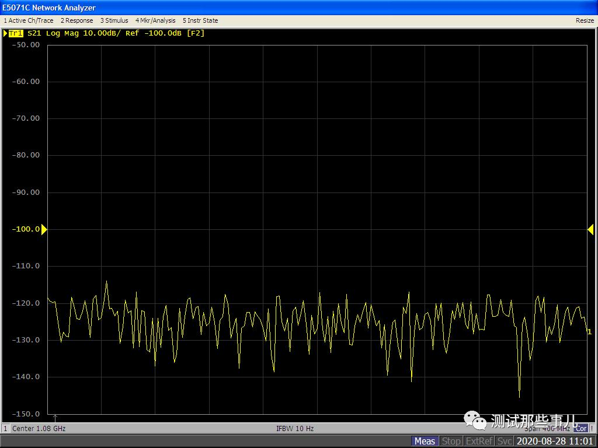Click the Meas status indicator
Image resolution: width=598 pixels, height=448 pixels.
tap(425, 441)
